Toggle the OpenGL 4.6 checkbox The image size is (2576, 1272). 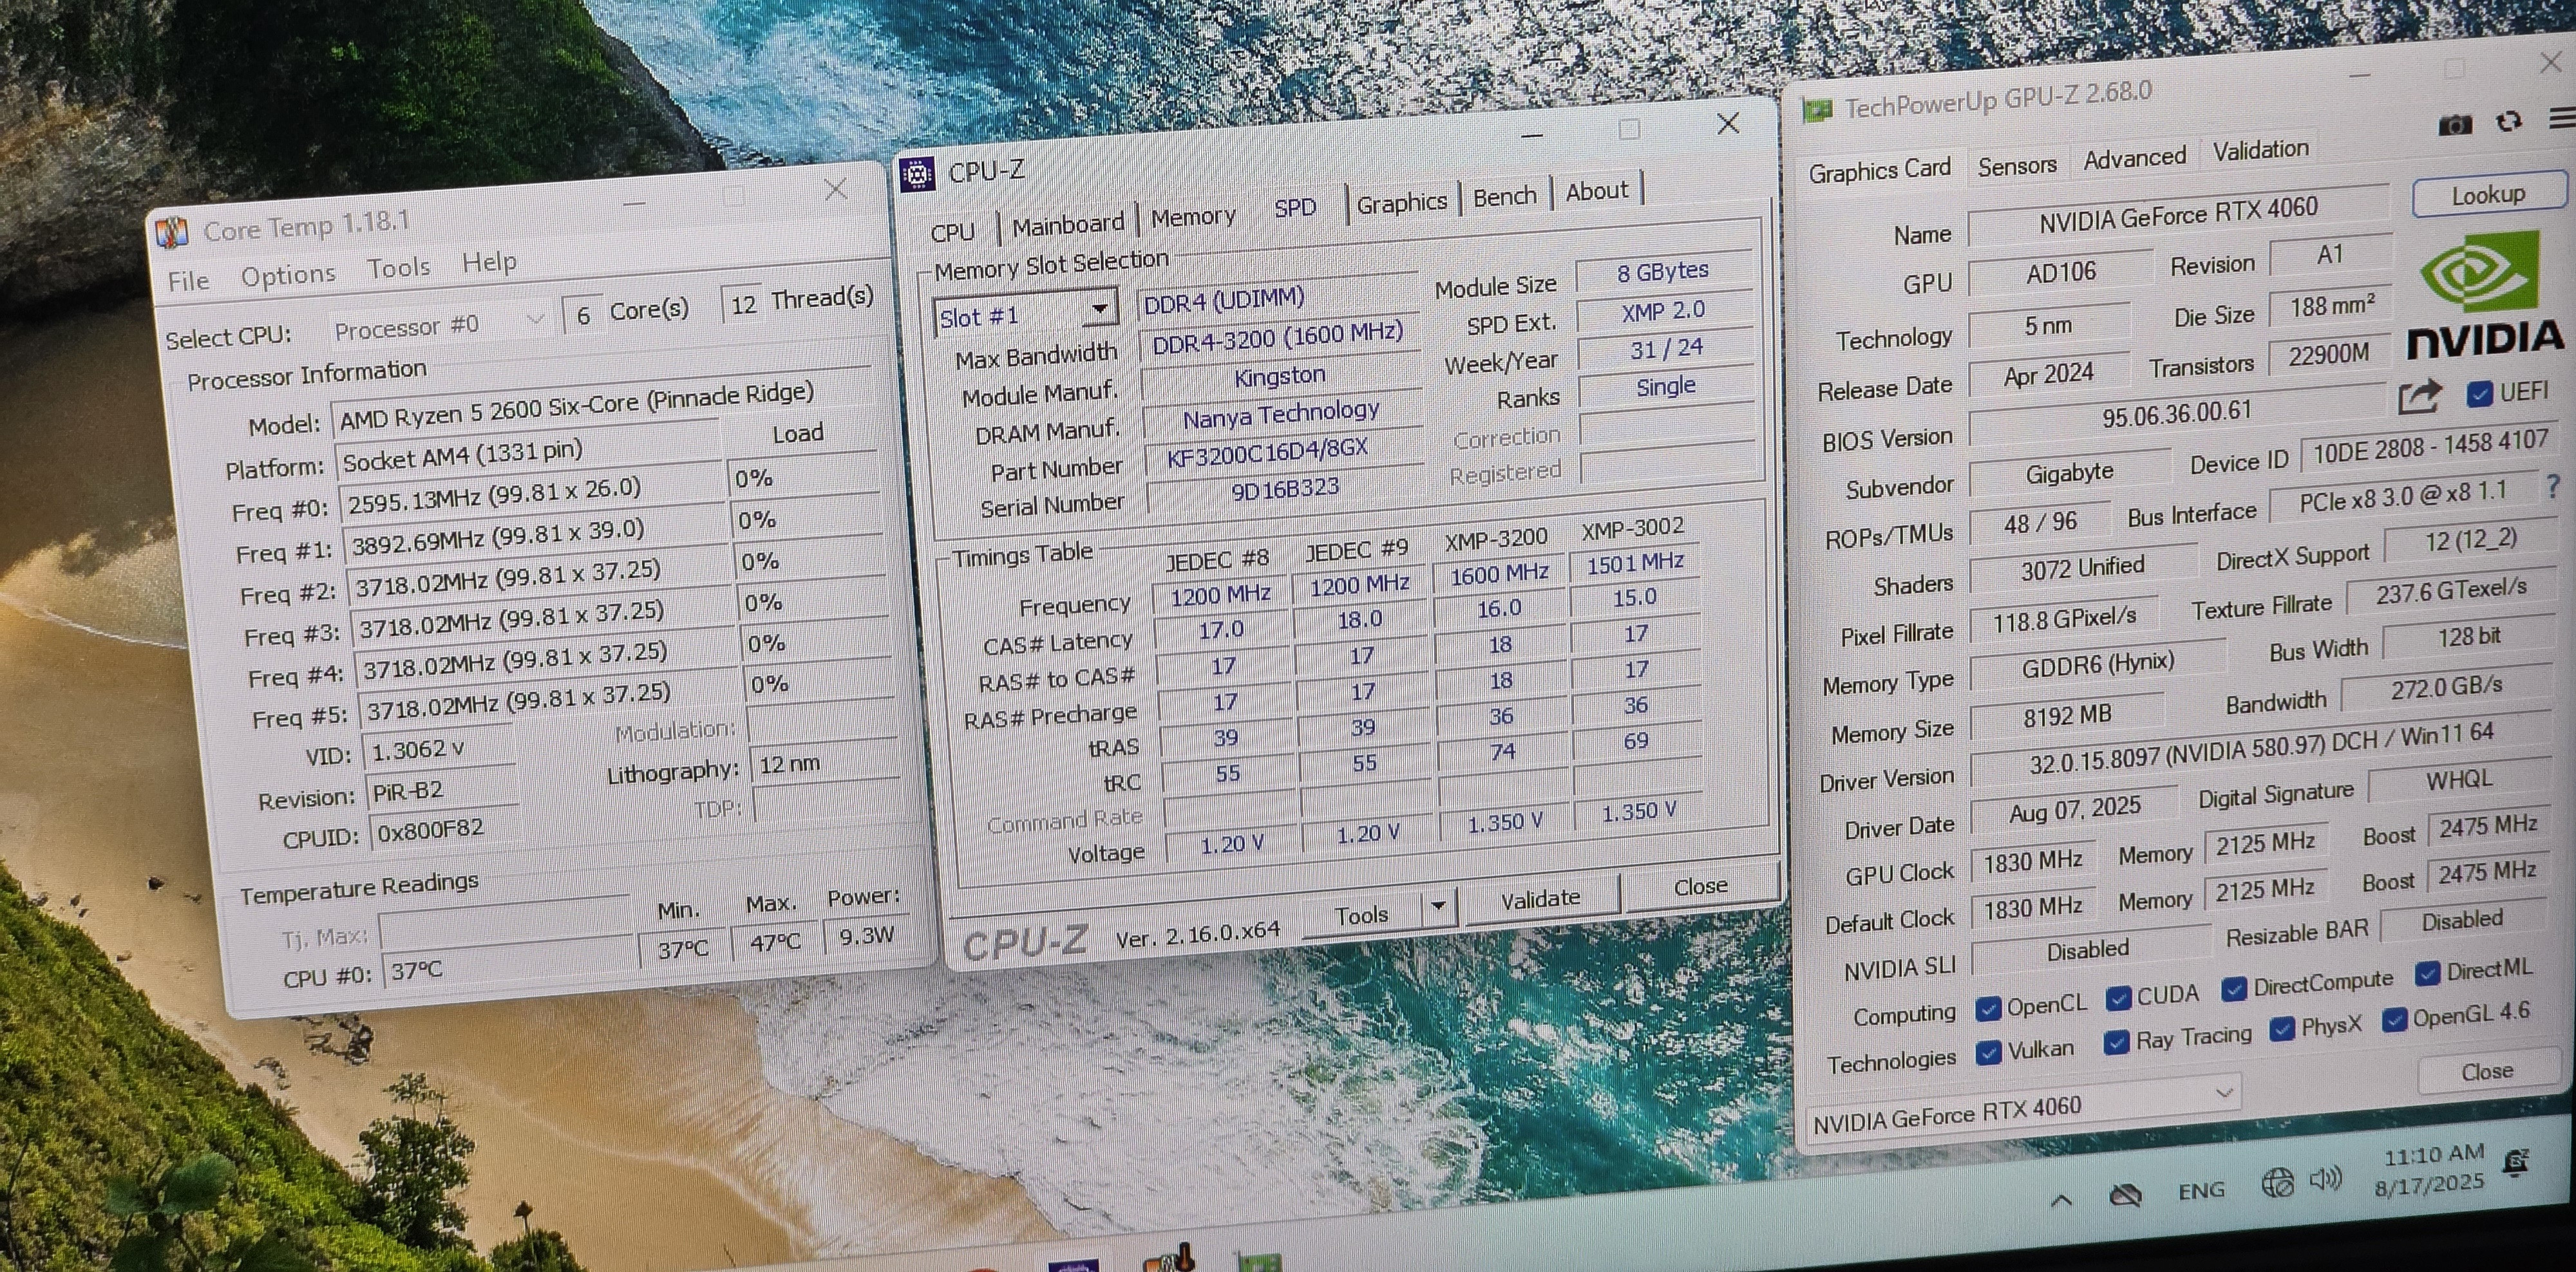coord(2394,1021)
